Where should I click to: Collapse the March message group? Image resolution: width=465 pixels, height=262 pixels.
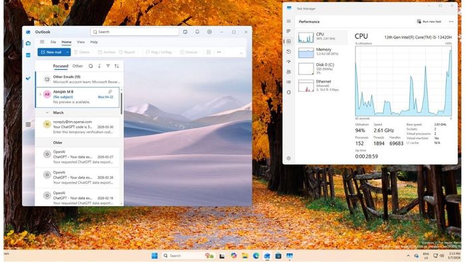47,112
